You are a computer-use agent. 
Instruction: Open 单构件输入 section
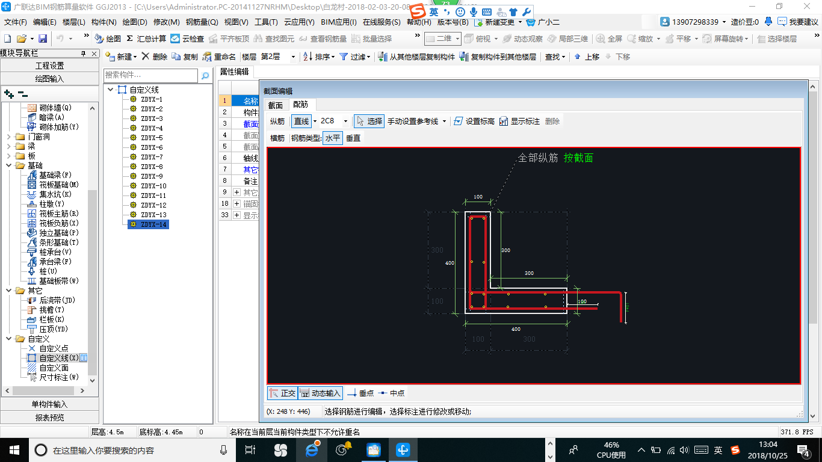(50, 404)
